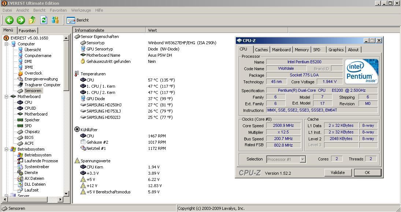Click the green Back arrow toolbar icon
Image resolution: width=401 pixels, height=212 pixels.
(10, 20)
